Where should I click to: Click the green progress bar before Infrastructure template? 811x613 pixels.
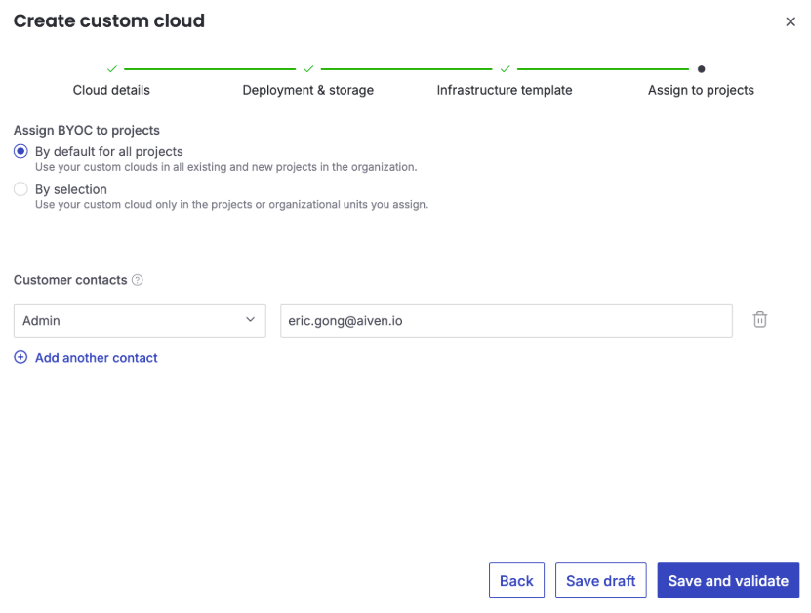(407, 69)
